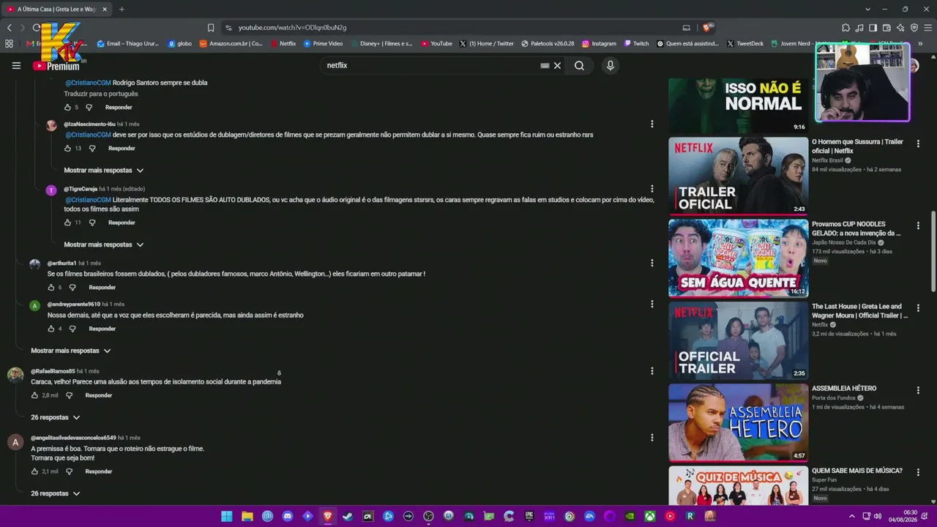Open the Prime Video bookmark
937x527 pixels.
click(x=324, y=44)
